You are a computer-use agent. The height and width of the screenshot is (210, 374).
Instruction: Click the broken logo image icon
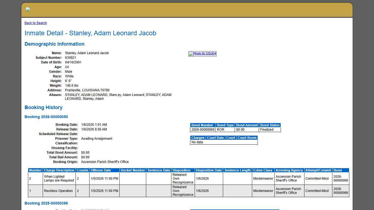coord(27,9)
